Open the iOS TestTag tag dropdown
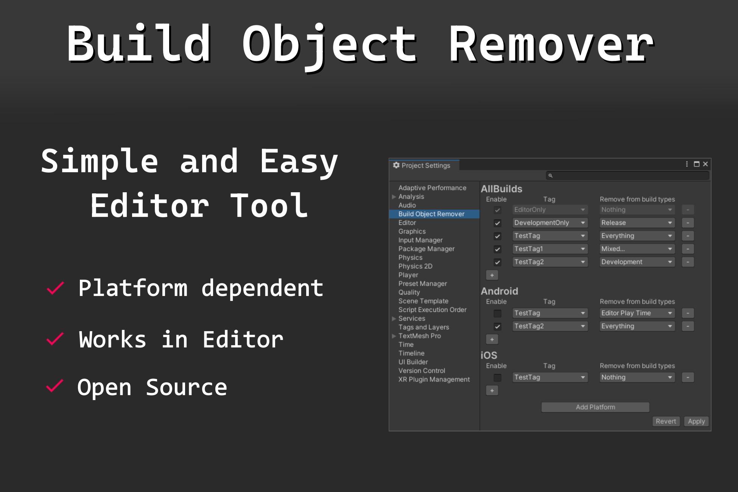The width and height of the screenshot is (738, 492). (x=550, y=377)
